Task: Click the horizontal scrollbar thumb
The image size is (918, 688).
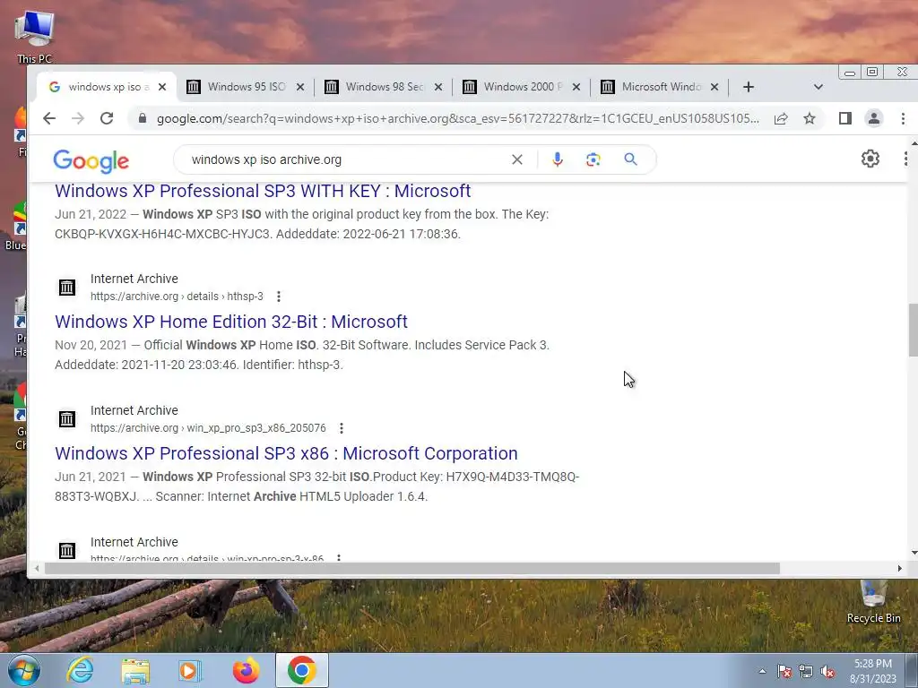Action: pyautogui.click(x=412, y=568)
